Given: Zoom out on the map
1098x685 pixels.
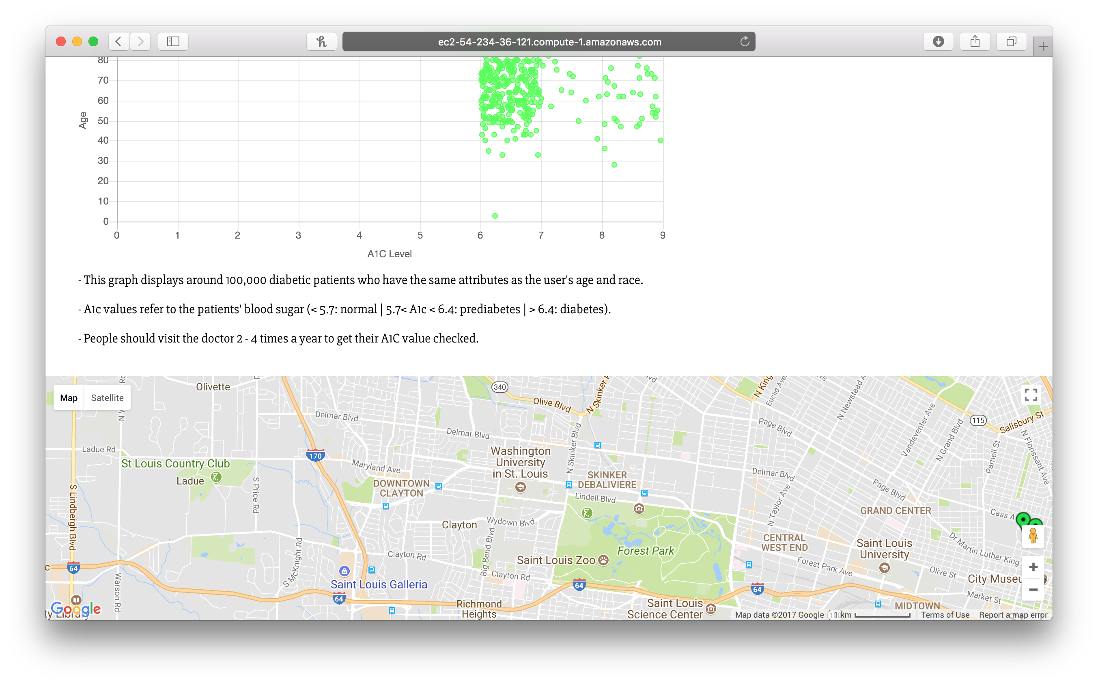Looking at the screenshot, I should click(1033, 589).
